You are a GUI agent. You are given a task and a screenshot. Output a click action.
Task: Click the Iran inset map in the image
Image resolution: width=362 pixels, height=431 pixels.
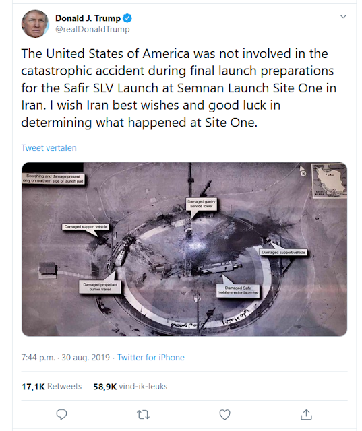329,180
